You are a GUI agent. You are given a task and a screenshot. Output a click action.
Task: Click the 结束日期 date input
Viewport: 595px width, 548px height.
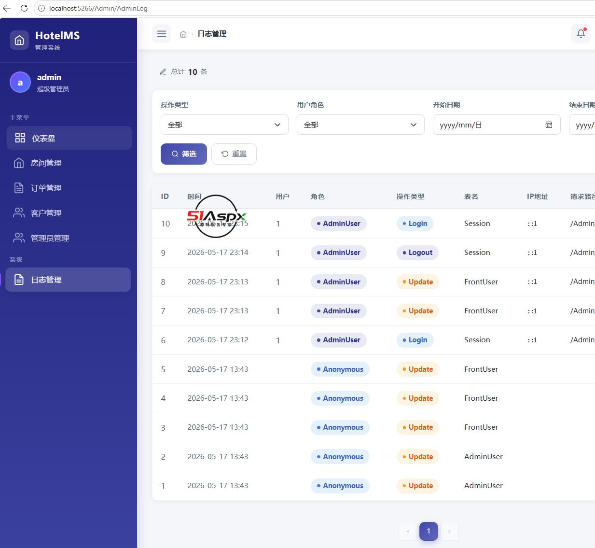tap(582, 125)
